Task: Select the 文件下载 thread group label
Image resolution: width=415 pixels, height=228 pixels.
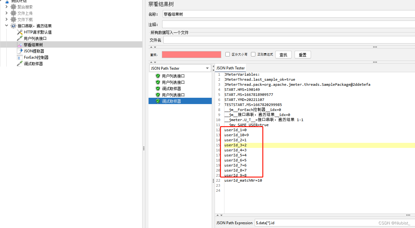Action: click(25, 20)
